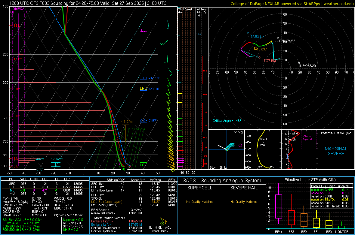Click the cyan storm slinky spiral
Viewport: 355px width, 235px height.
pos(231,146)
